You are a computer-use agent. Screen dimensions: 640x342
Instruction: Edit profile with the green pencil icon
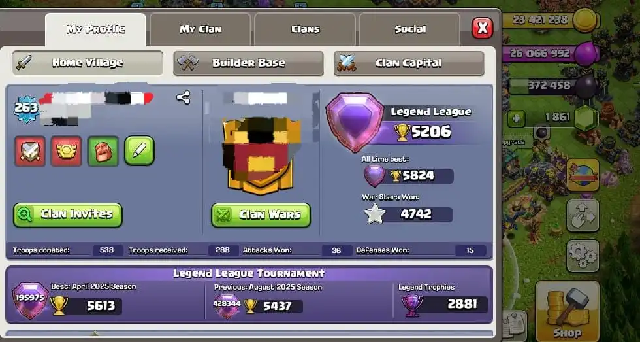pyautogui.click(x=139, y=151)
